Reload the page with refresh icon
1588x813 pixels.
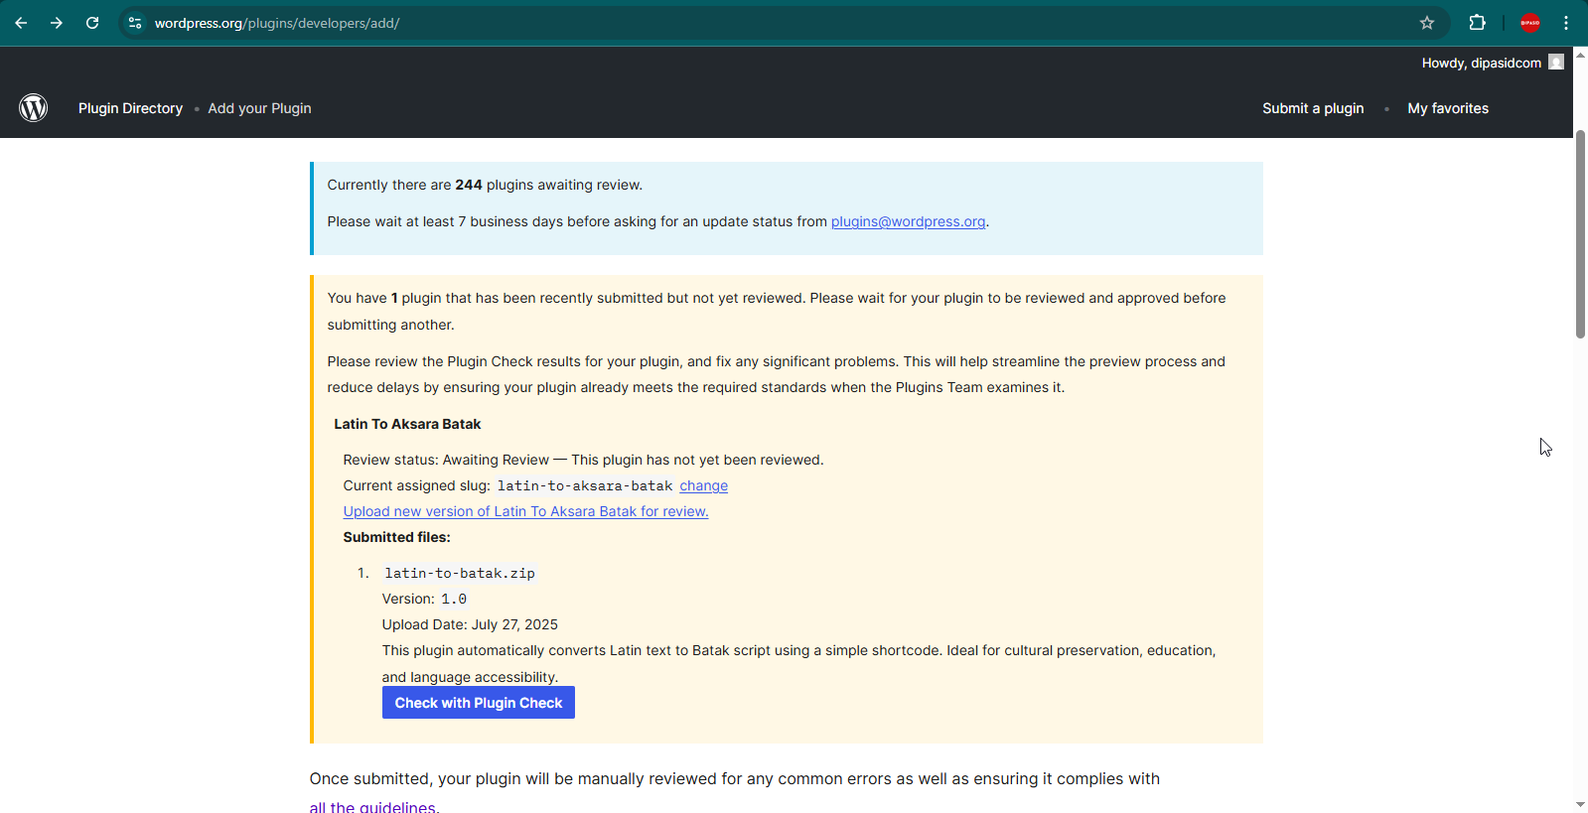(92, 23)
